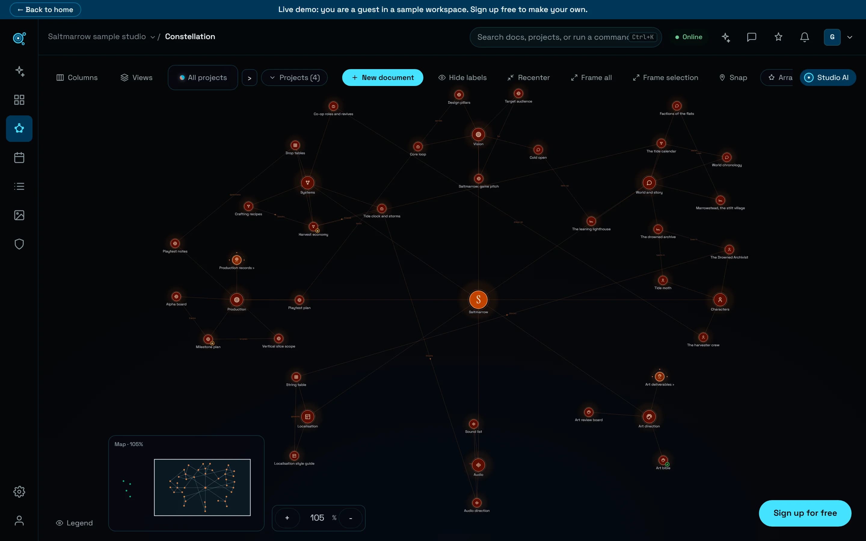Image resolution: width=866 pixels, height=541 pixels.
Task: Click the app logo in the sidebar
Action: (x=19, y=38)
